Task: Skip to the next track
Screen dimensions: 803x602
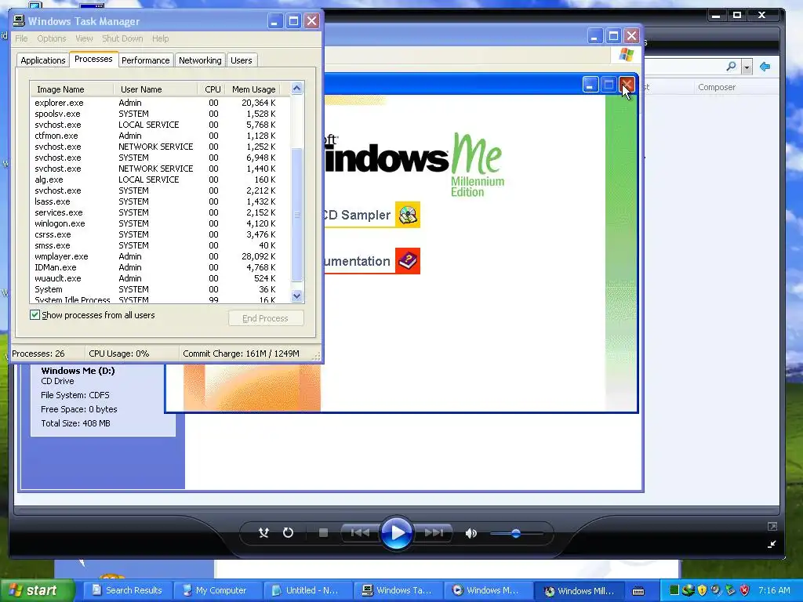Action: (x=434, y=533)
